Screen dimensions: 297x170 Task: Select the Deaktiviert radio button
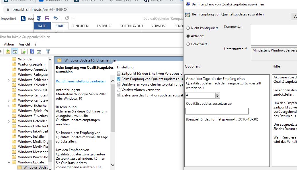(x=188, y=44)
